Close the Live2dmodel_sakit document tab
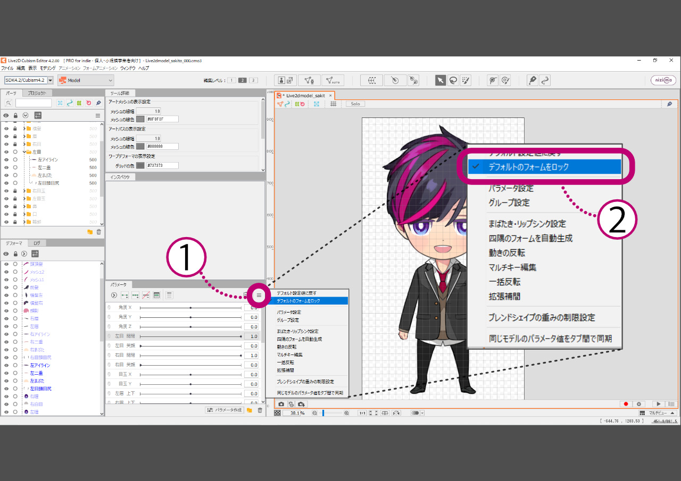 pos(330,96)
